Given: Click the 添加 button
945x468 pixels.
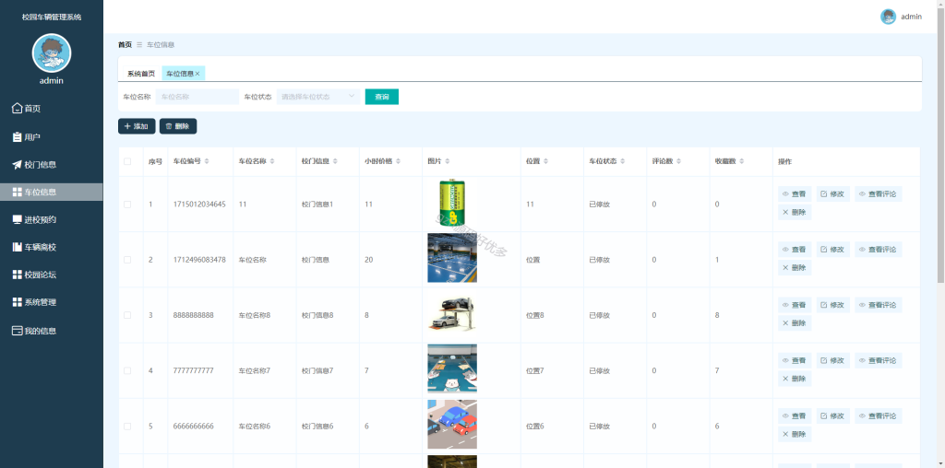Looking at the screenshot, I should [x=137, y=126].
